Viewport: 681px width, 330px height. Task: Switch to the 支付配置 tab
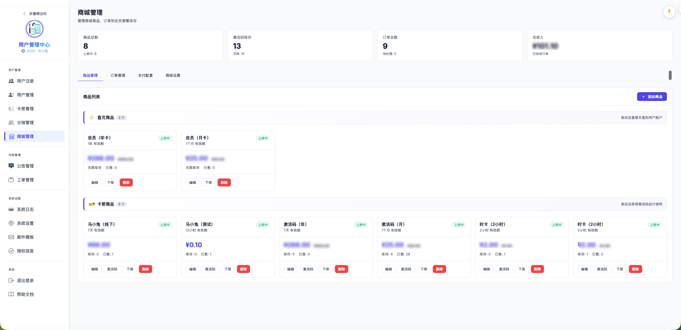[x=145, y=75]
